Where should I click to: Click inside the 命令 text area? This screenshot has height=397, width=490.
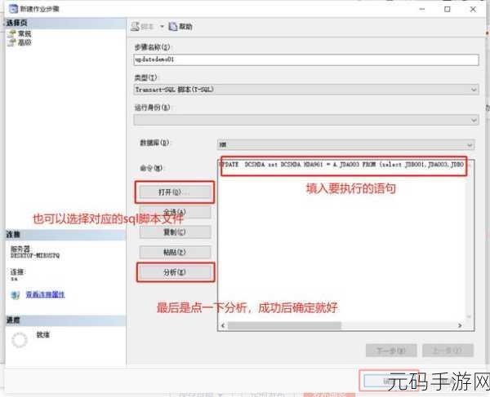[x=345, y=246]
